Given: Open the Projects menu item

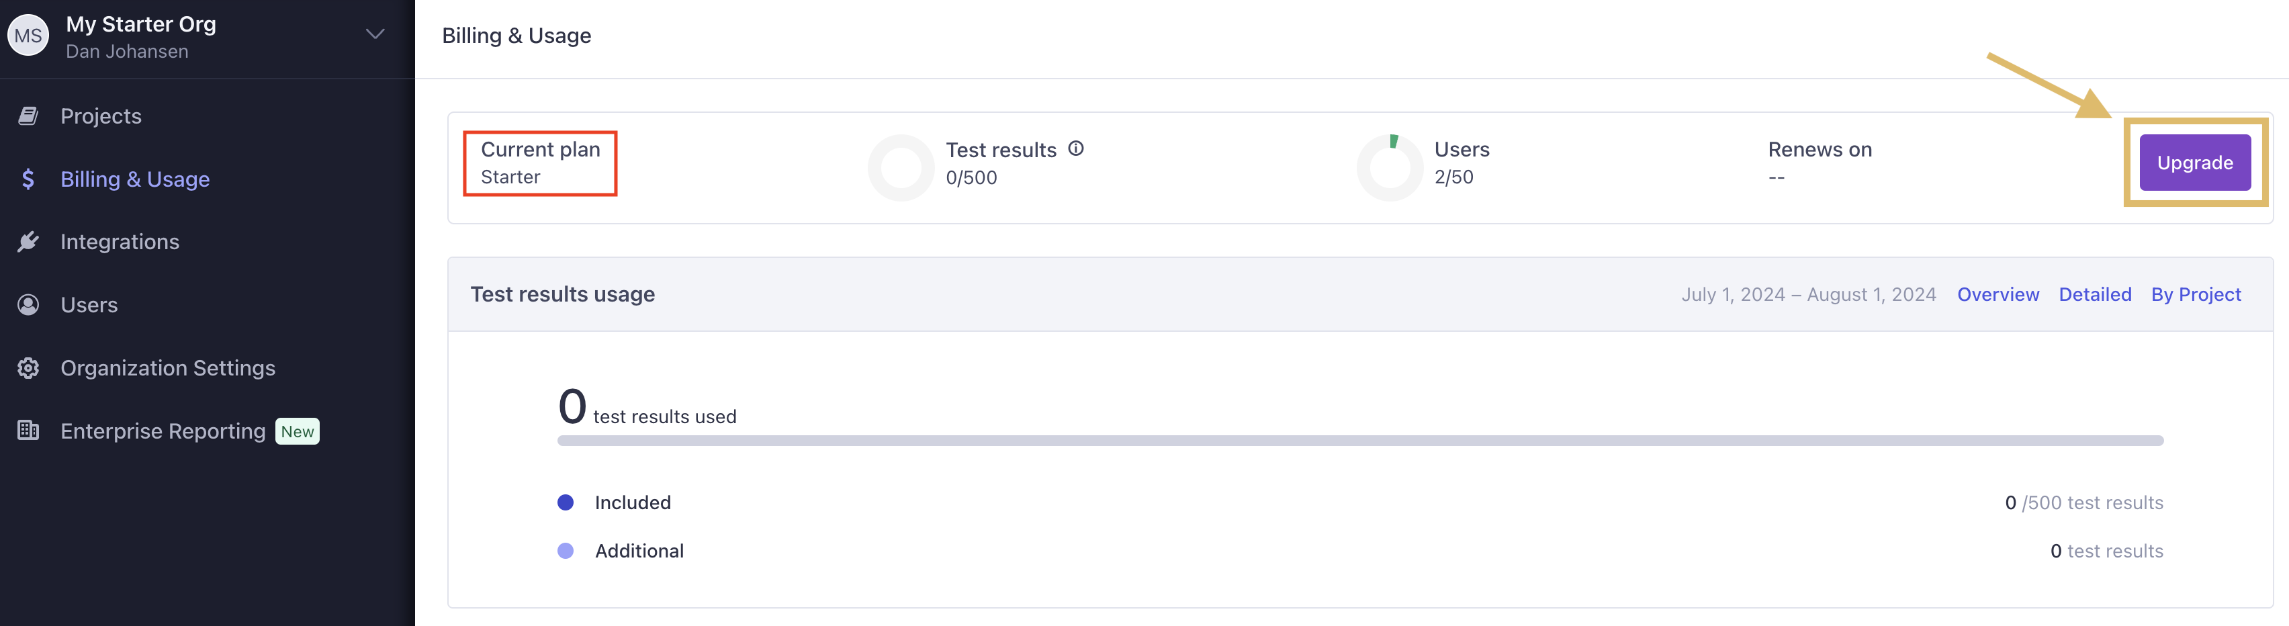Looking at the screenshot, I should (100, 116).
